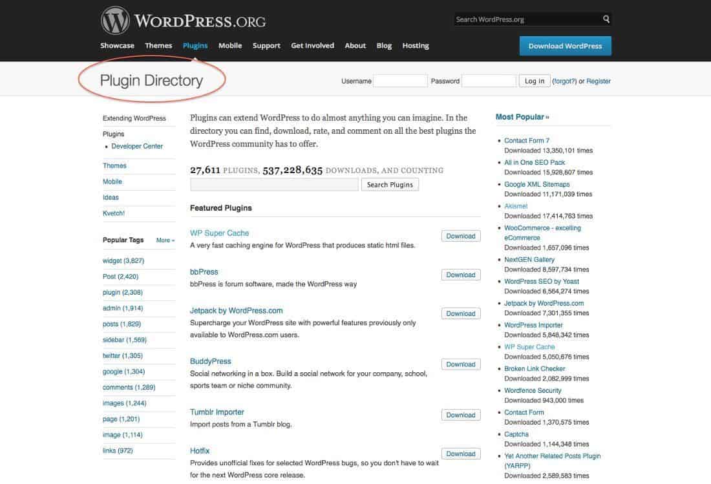The width and height of the screenshot is (711, 484).
Task: Open the forgot password link
Action: [564, 81]
